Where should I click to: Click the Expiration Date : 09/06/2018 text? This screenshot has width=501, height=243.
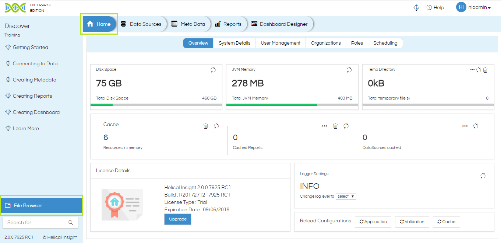(197, 209)
